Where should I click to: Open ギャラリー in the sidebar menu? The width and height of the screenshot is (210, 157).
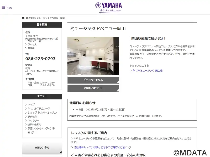(33, 121)
